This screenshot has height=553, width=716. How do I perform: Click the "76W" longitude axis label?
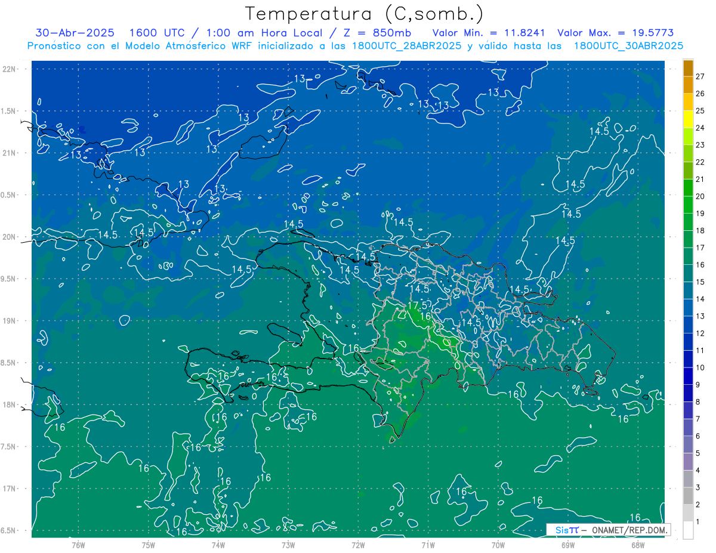point(78,545)
